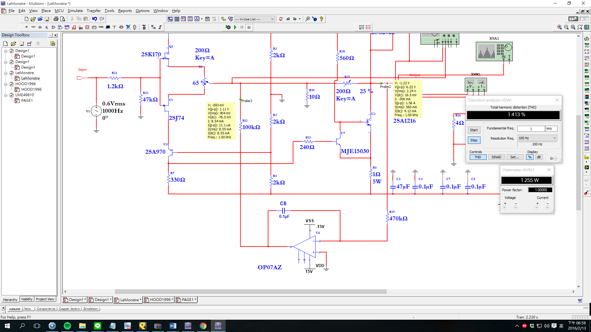This screenshot has width=591, height=332.
Task: Open Print Preview from the toolbar
Action: (x=62, y=19)
